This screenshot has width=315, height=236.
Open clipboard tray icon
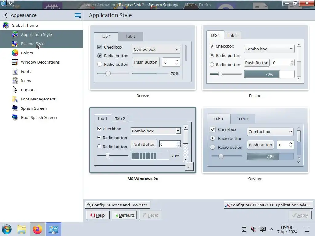(244, 229)
